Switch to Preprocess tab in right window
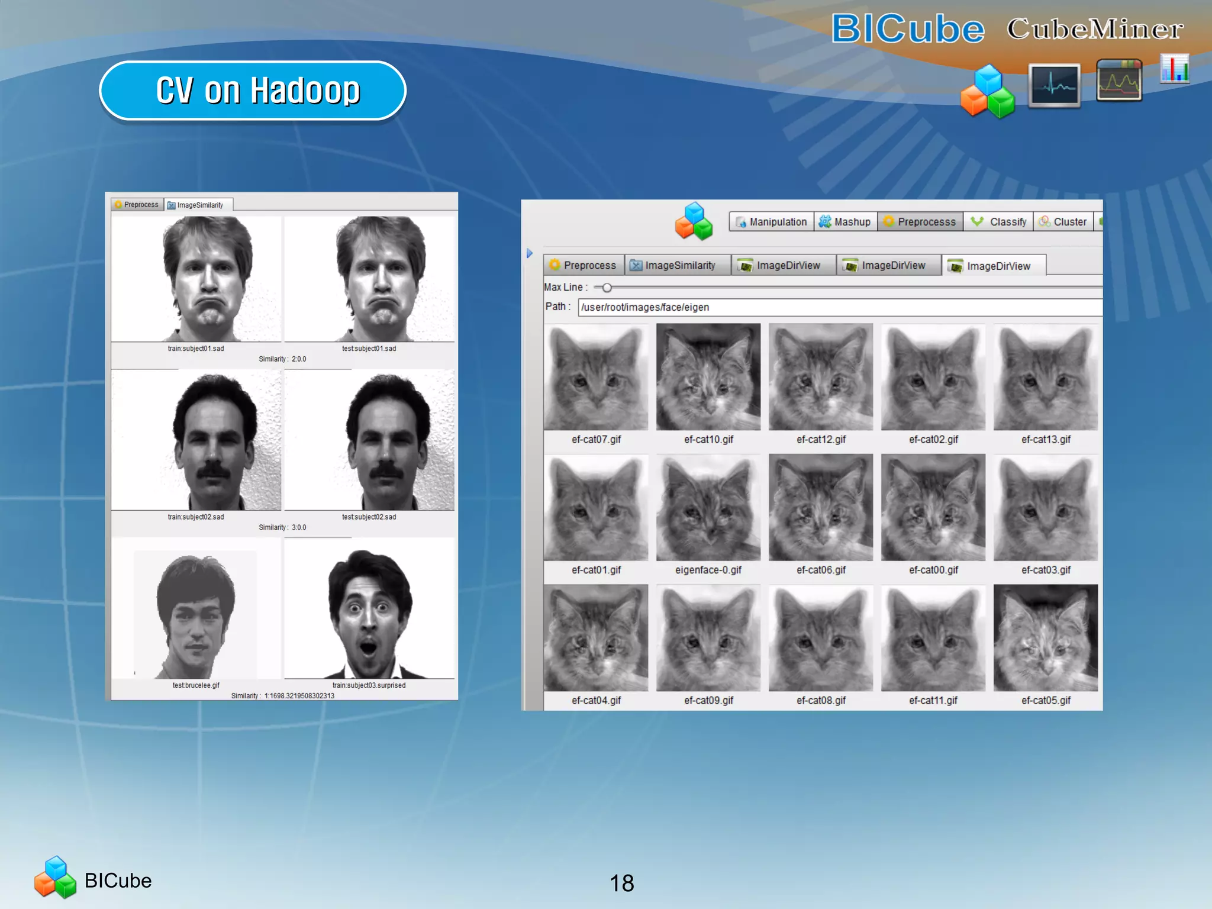This screenshot has height=909, width=1212. [x=584, y=265]
